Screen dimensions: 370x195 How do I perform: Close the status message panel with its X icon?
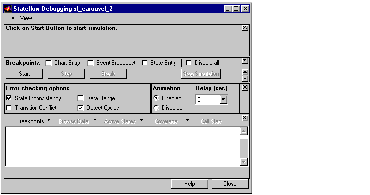click(245, 28)
